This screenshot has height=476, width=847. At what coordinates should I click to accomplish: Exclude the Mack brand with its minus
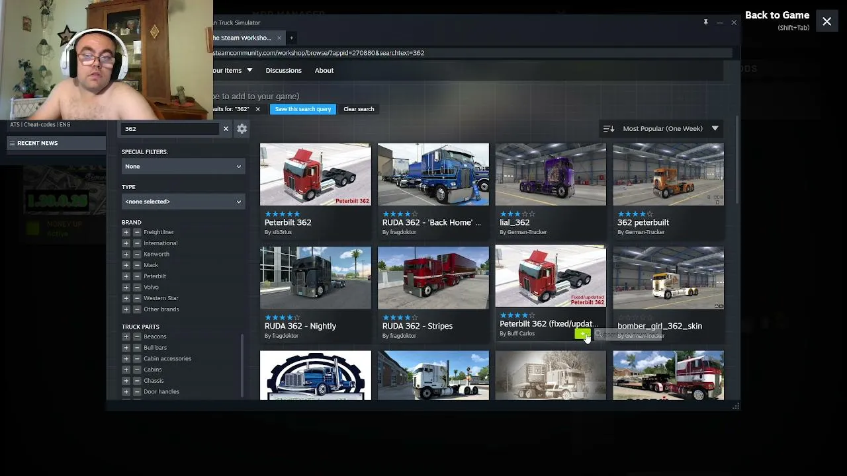point(137,265)
